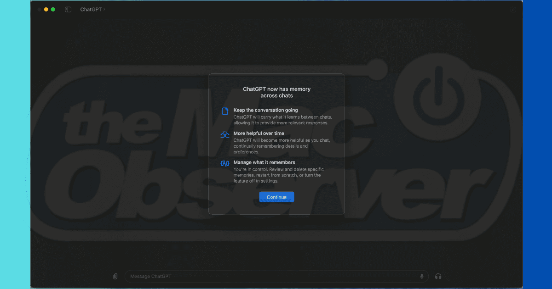Screen dimensions: 552x289
Task: Maximize window with the green button
Action: [53, 9]
